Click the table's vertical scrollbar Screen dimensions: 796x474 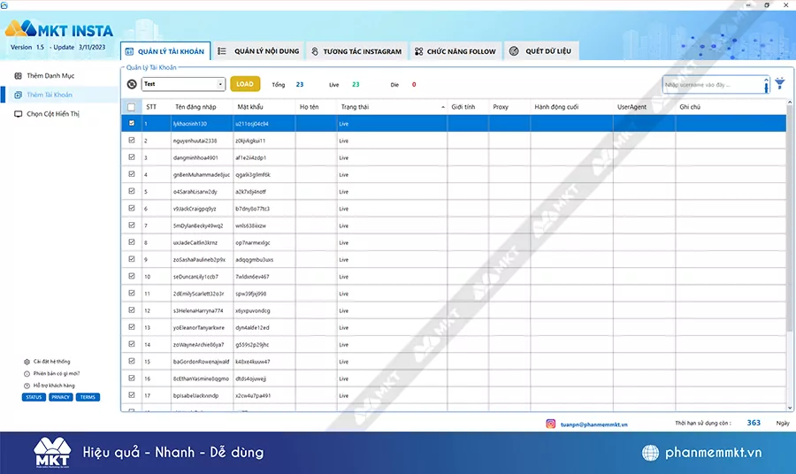[790, 265]
